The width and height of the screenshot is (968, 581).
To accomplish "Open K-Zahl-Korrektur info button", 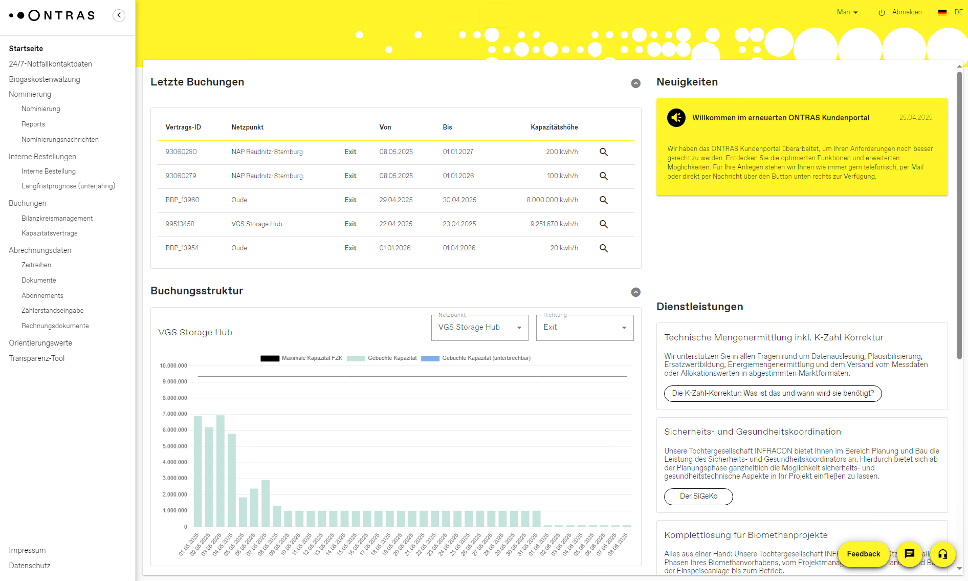I will click(x=773, y=394).
